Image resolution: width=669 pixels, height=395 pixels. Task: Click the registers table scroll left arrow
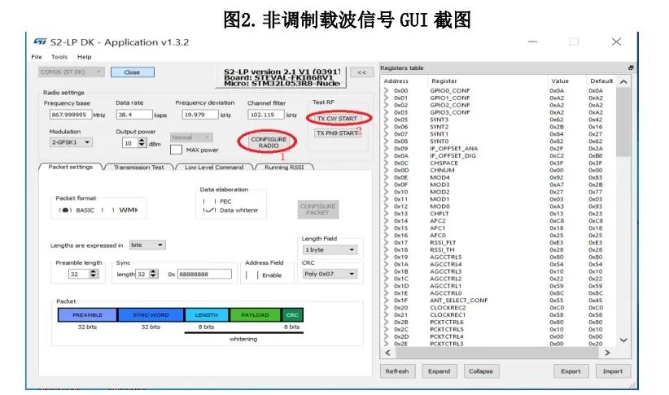click(388, 353)
